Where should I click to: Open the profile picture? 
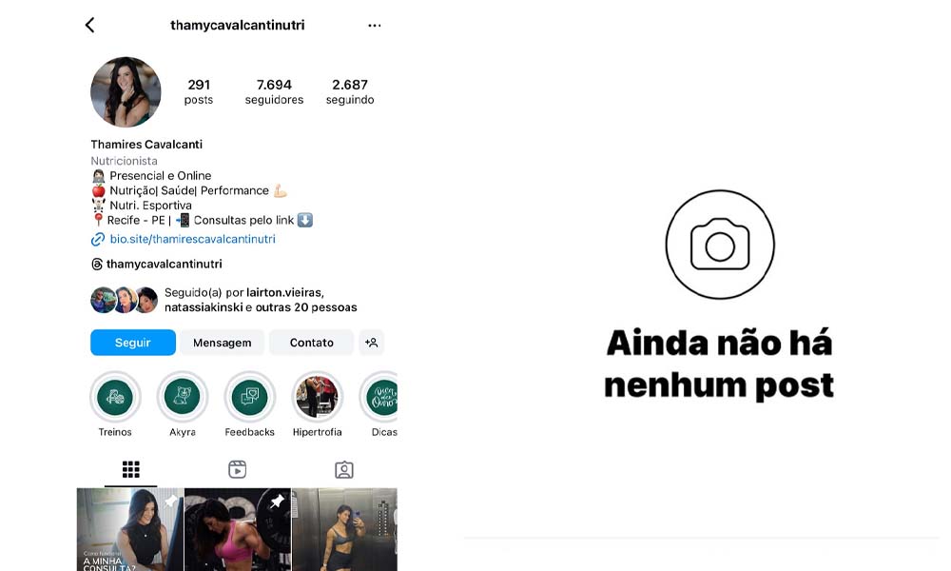[126, 92]
